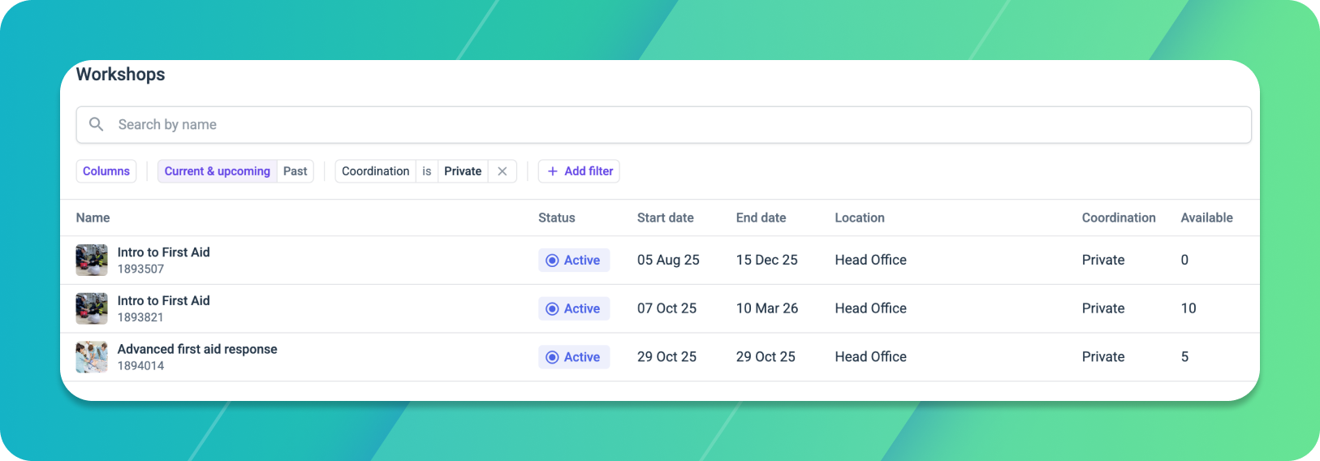This screenshot has width=1320, height=461.
Task: Open Advanced first aid response thumbnail
Action: tap(92, 357)
